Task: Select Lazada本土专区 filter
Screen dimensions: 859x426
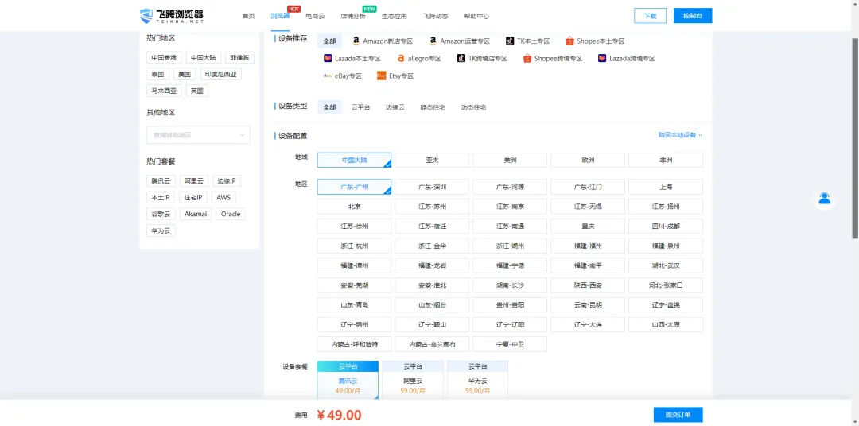Action: 352,59
